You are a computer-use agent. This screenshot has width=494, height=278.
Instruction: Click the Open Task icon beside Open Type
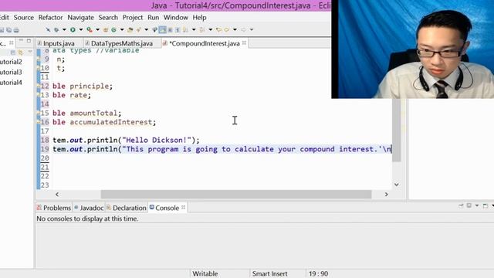tap(138, 29)
